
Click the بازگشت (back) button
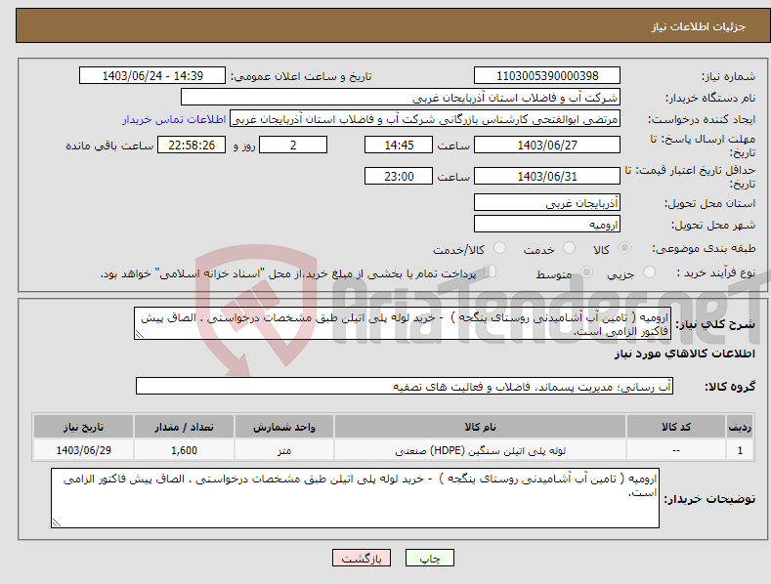click(x=362, y=558)
